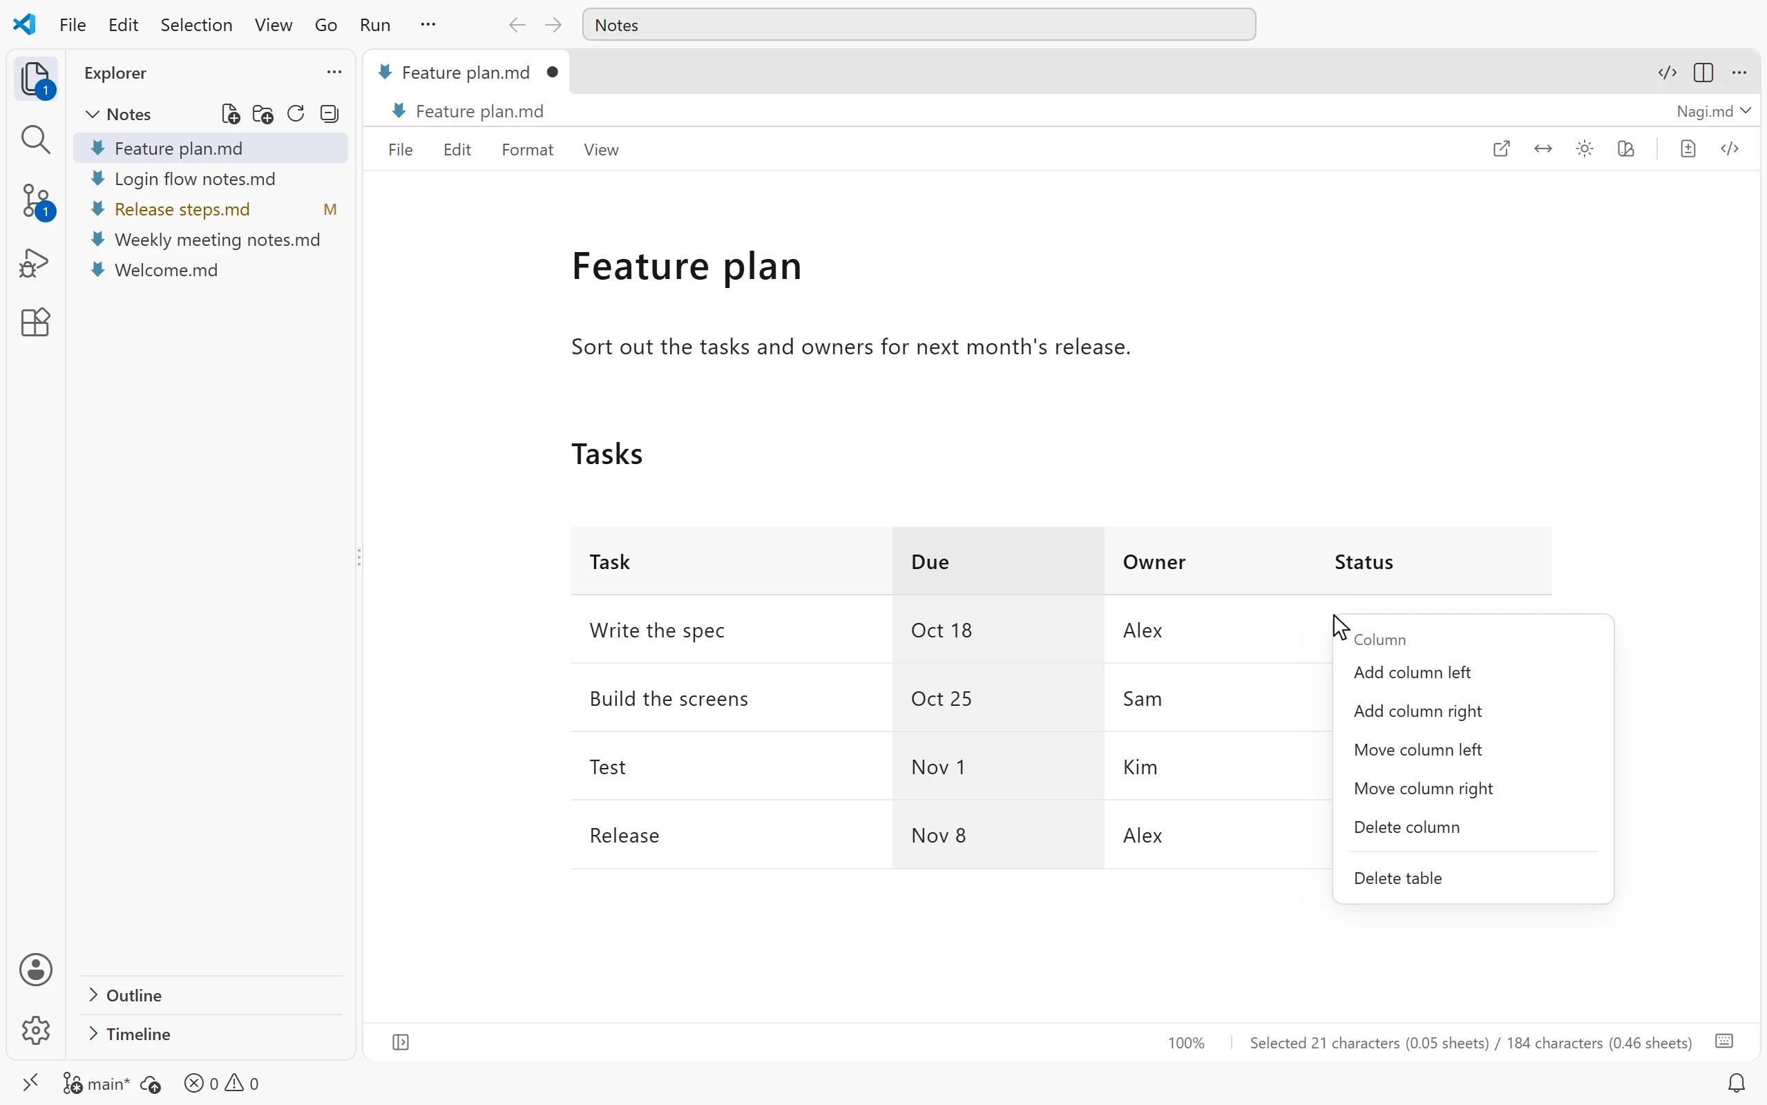Split the editor to the right
The image size is (1767, 1105).
(1703, 73)
